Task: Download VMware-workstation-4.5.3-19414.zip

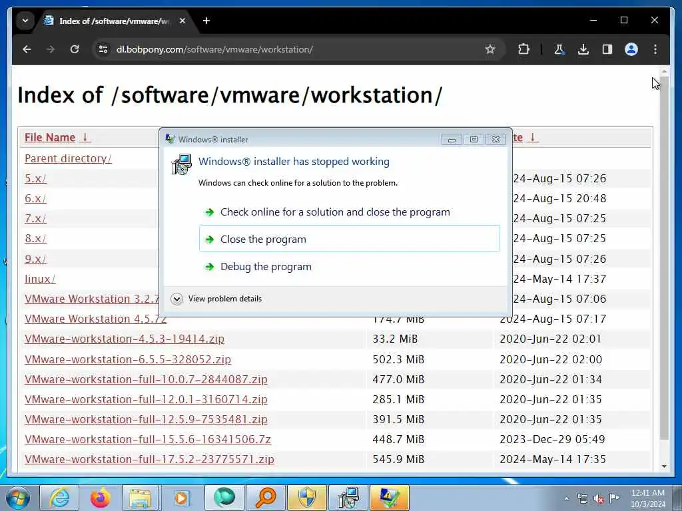Action: pos(125,339)
